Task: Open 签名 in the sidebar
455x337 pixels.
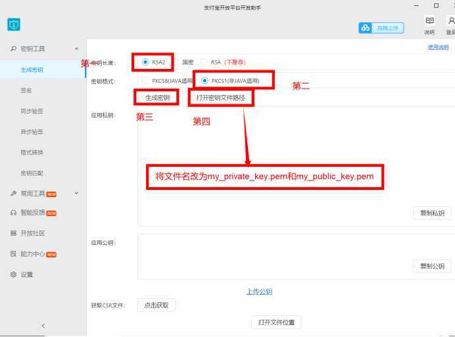Action: pyautogui.click(x=26, y=90)
